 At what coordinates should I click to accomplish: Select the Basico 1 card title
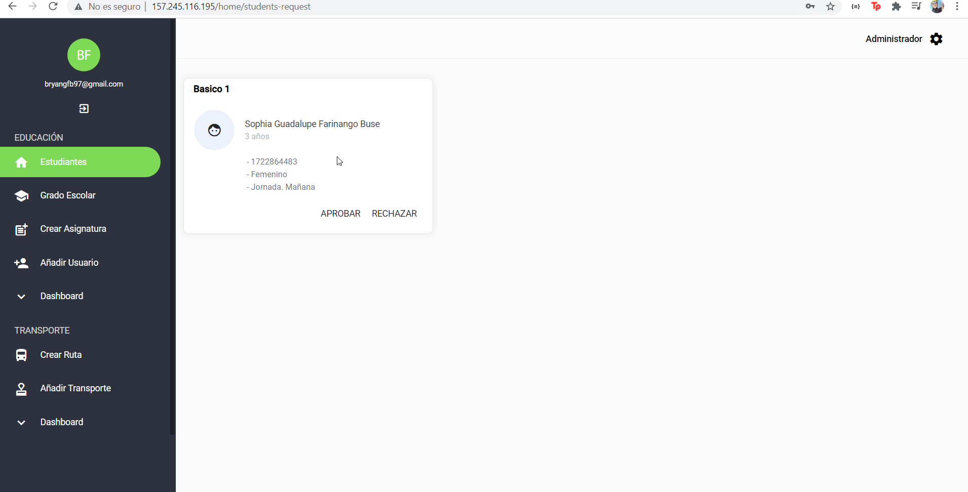coord(211,89)
